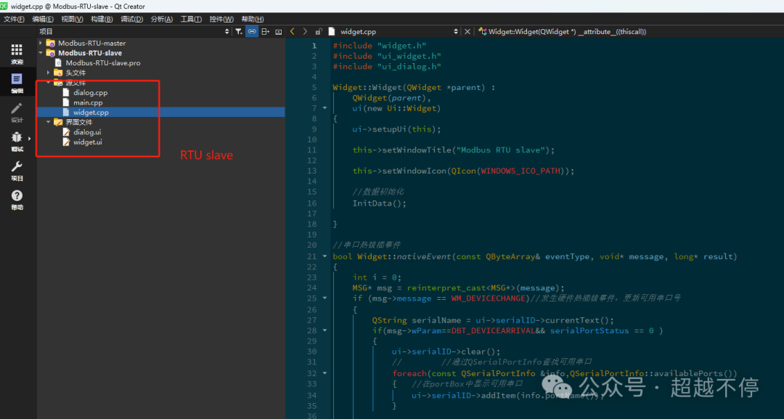The image size is (784, 419).
Task: Expand the 头文件 headers folder
Action: coord(49,73)
